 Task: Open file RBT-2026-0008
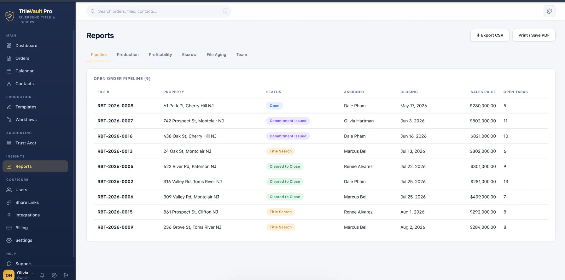(x=115, y=106)
